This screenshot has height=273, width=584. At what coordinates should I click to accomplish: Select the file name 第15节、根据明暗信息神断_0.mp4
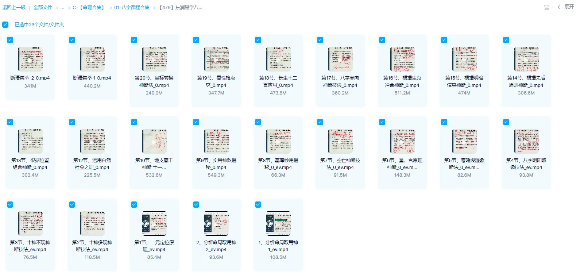pyautogui.click(x=464, y=81)
